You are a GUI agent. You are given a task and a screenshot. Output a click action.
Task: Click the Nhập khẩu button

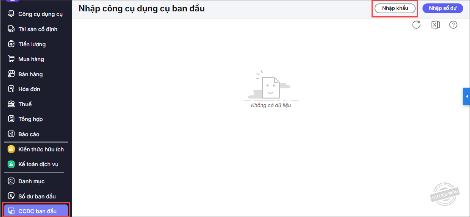pyautogui.click(x=395, y=8)
